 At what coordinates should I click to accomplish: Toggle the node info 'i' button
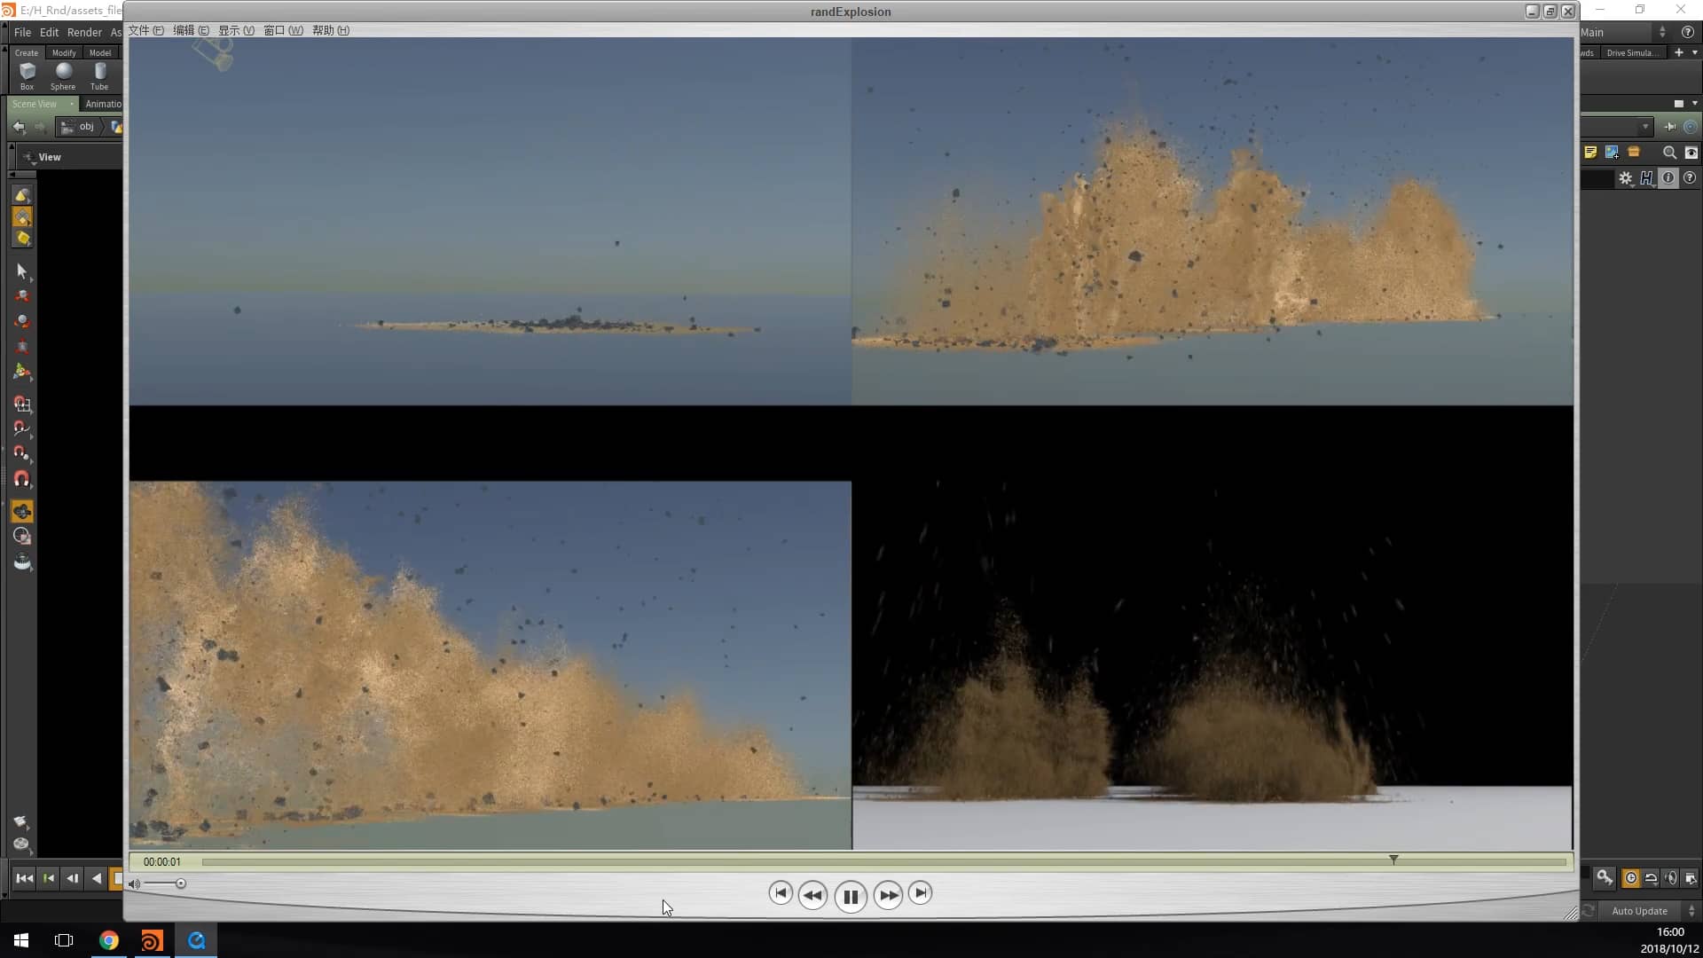coord(1668,178)
